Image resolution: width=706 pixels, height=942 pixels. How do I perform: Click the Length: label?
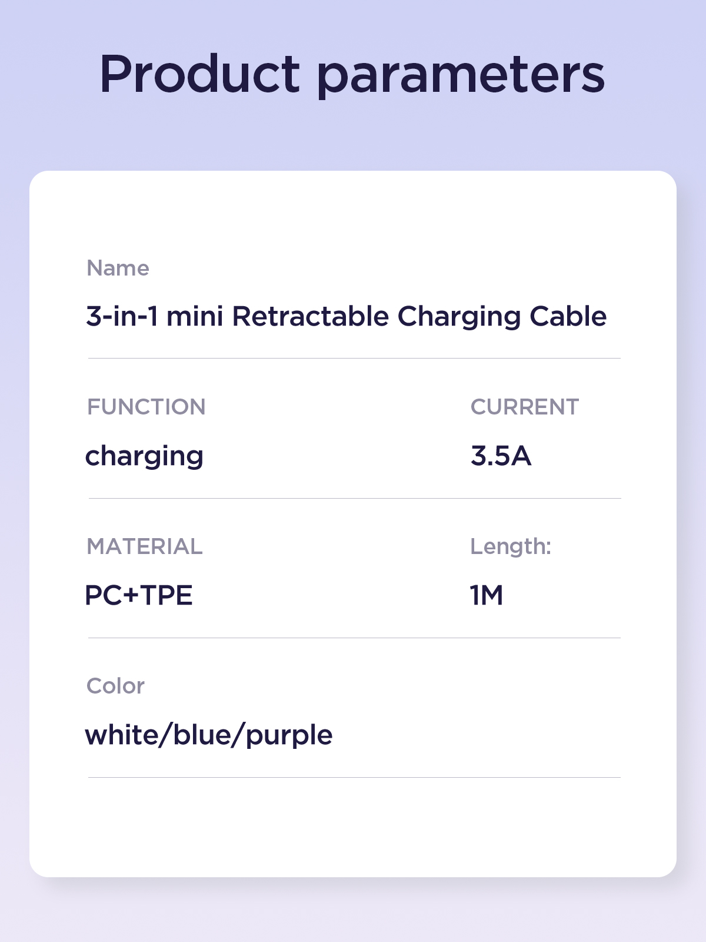[510, 546]
